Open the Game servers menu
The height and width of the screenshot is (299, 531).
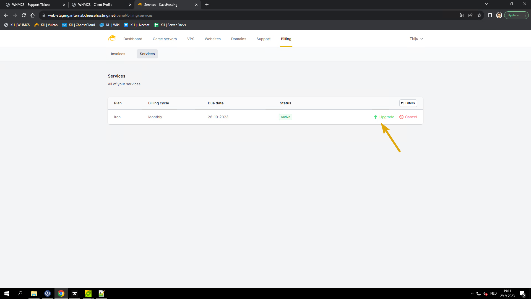coord(165,39)
